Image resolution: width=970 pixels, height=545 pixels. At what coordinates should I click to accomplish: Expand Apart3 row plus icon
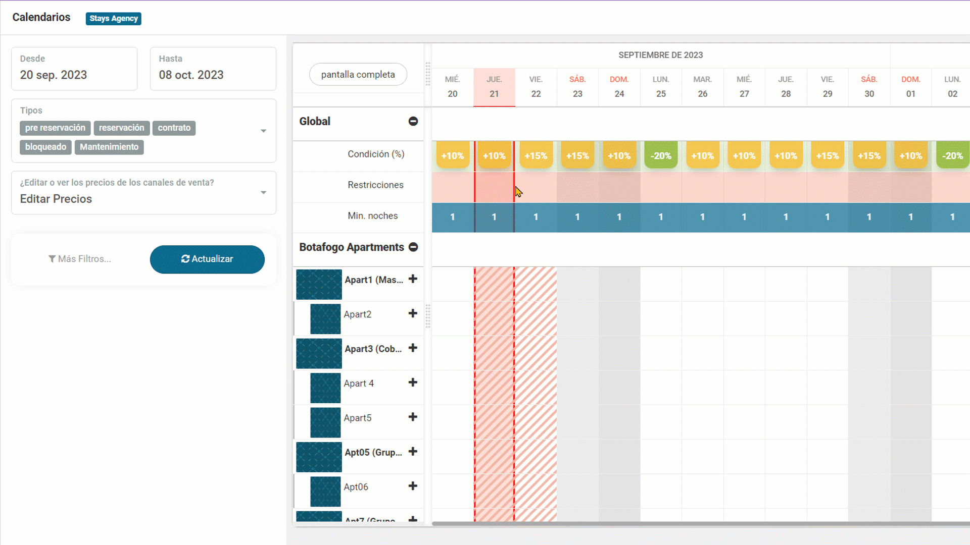point(413,348)
